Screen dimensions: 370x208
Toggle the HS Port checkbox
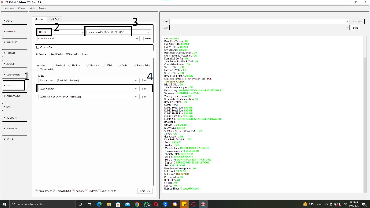86,191
